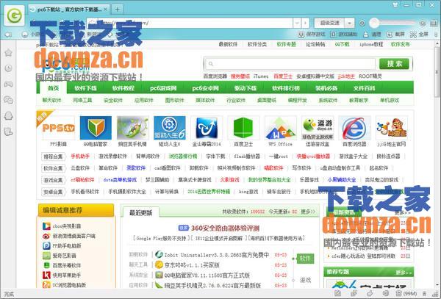Image resolution: width=441 pixels, height=299 pixels.
Task: Open the iphone教程 top link
Action: tap(371, 44)
